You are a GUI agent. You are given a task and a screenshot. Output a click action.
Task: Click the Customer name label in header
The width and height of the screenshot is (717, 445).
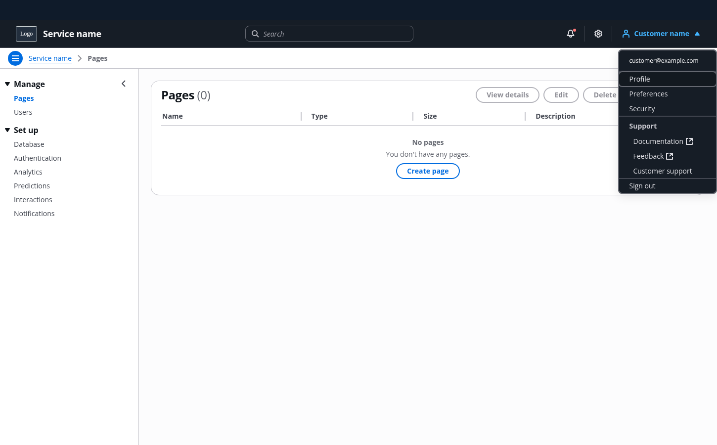(x=662, y=34)
